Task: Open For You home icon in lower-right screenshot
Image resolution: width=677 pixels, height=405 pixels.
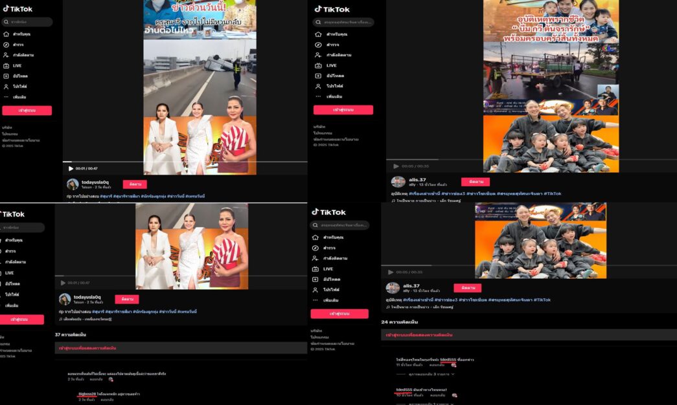Action: tap(316, 237)
